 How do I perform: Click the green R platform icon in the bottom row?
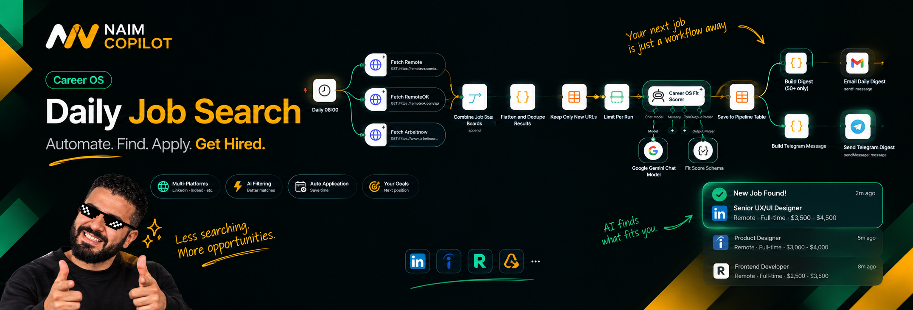coord(480,261)
